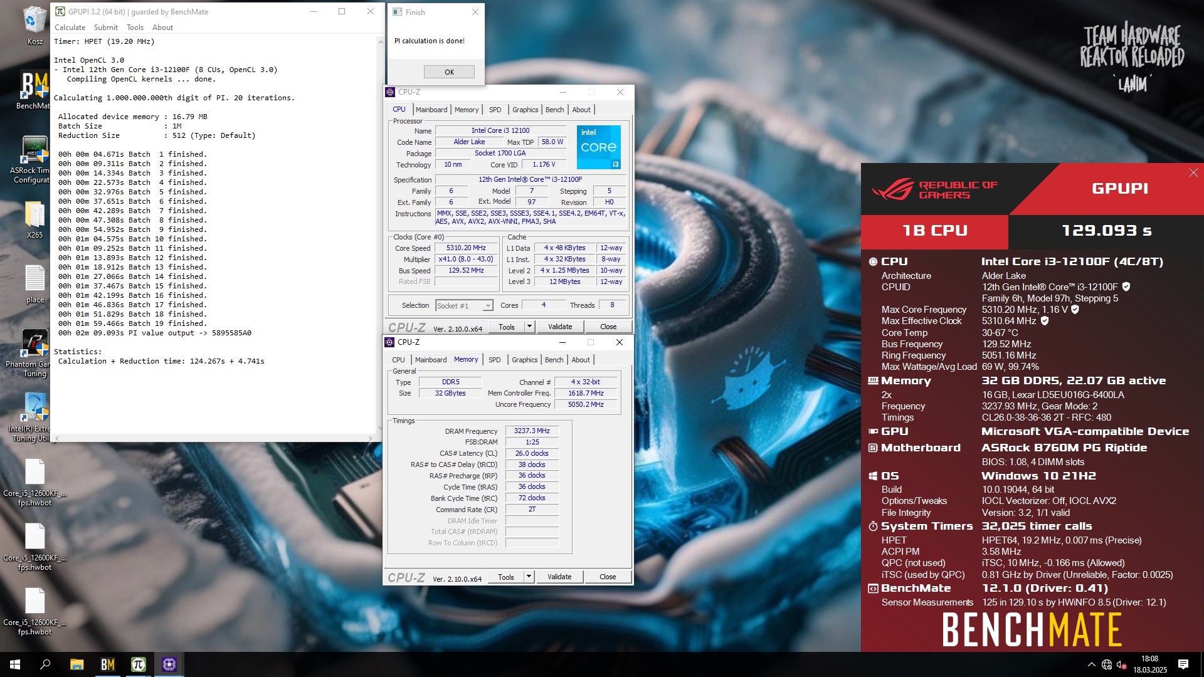1204x677 pixels.
Task: Open the notification center icon
Action: coord(1183,664)
